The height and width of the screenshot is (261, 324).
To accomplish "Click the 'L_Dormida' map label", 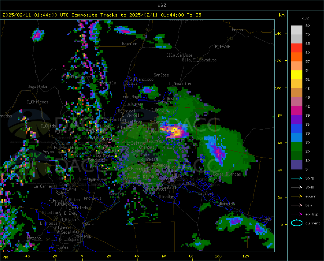I will (x=225, y=204).
